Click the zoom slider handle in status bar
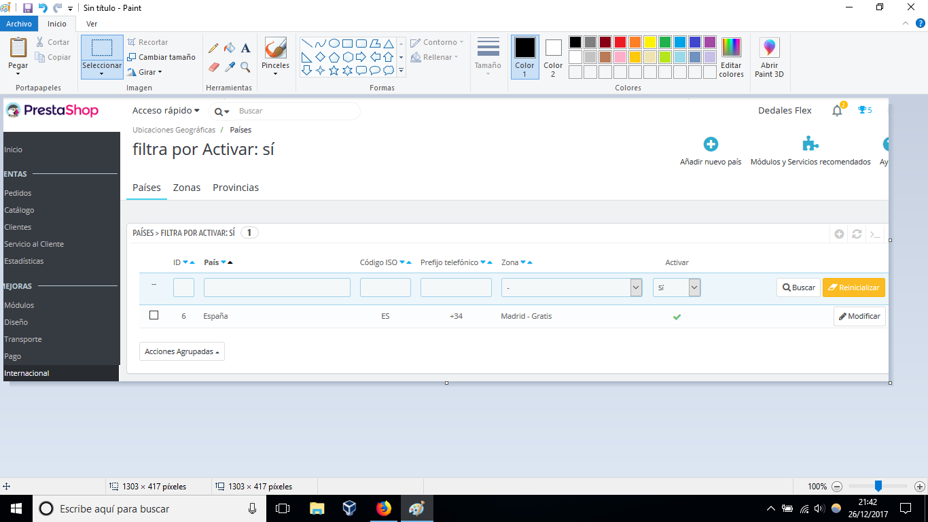Screen dimensions: 928x522 click(x=878, y=486)
